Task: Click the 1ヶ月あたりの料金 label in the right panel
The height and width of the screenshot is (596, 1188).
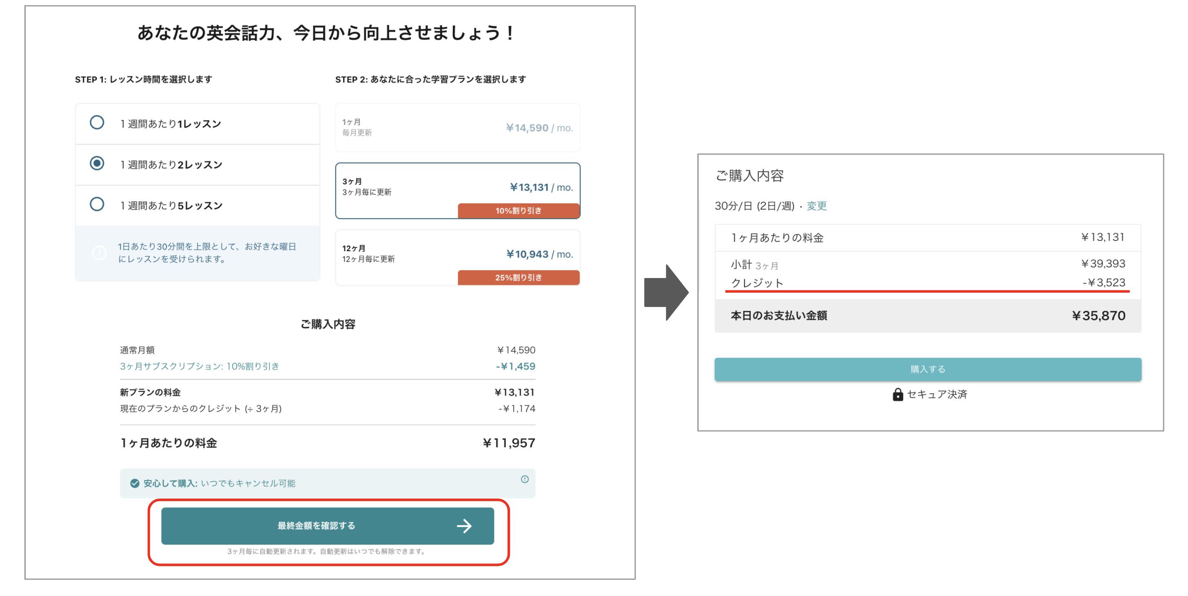Action: (x=777, y=238)
